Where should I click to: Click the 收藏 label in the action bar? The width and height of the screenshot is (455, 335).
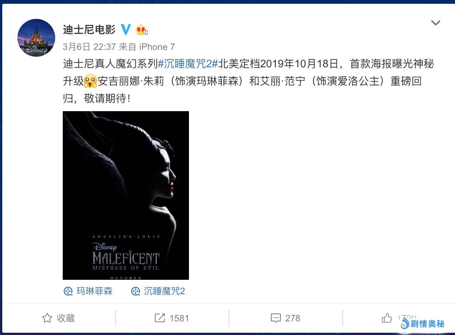tap(66, 318)
